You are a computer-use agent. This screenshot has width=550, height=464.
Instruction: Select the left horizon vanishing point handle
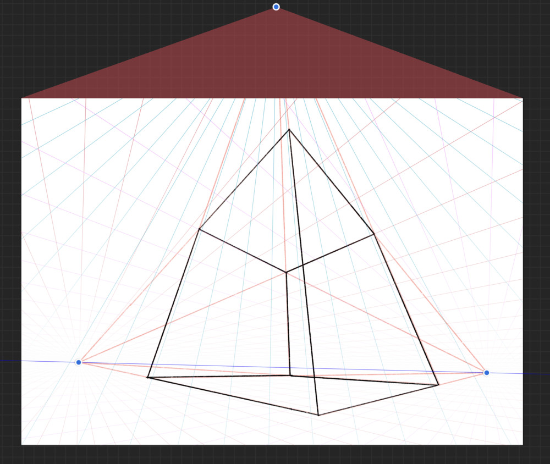pos(79,362)
